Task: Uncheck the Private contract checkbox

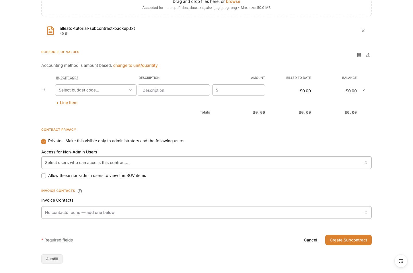Action: pos(44,141)
